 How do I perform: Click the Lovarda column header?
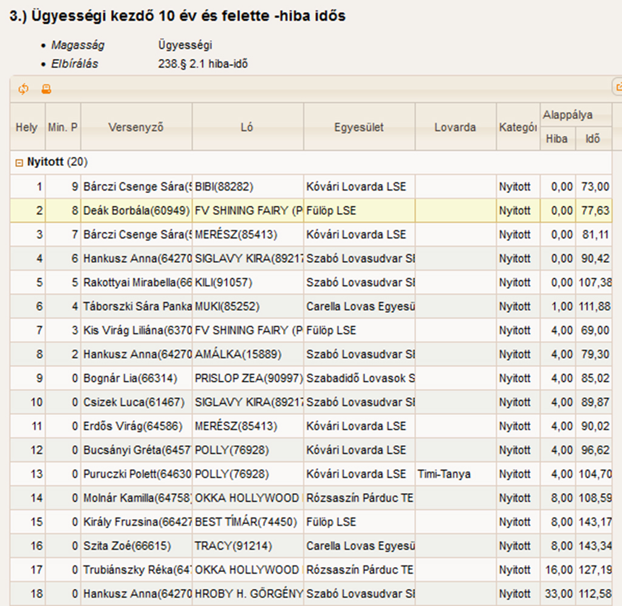tap(455, 127)
